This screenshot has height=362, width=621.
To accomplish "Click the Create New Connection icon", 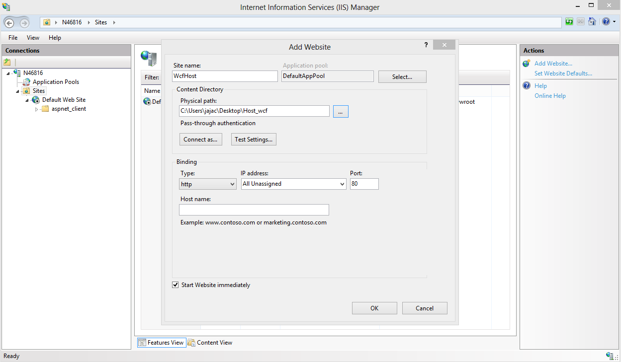I will point(6,62).
